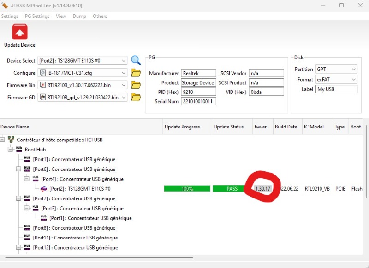Collapse the Port6 hub node
369x268 pixels.
point(18,169)
